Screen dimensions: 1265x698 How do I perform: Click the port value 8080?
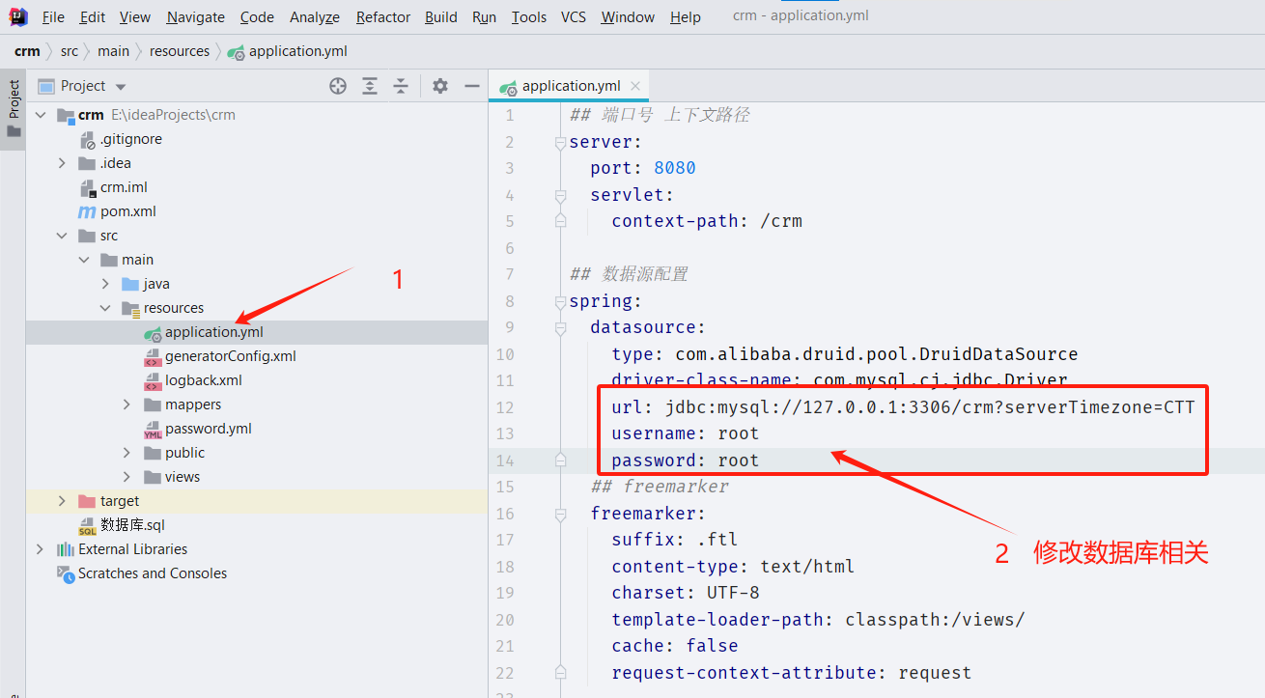(675, 168)
